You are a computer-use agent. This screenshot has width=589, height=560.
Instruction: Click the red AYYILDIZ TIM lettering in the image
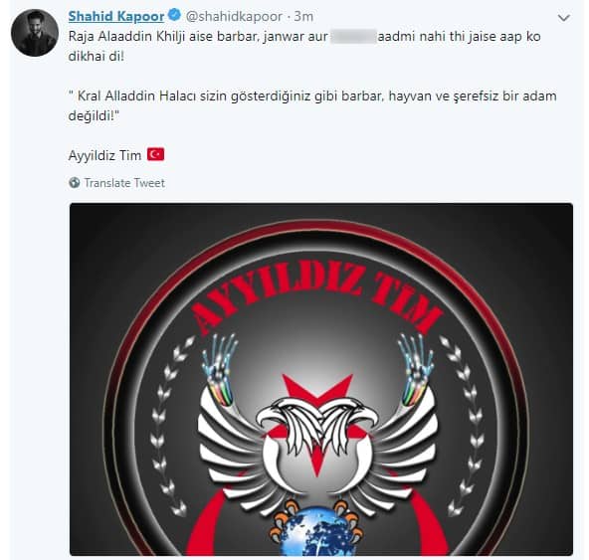coord(317,296)
